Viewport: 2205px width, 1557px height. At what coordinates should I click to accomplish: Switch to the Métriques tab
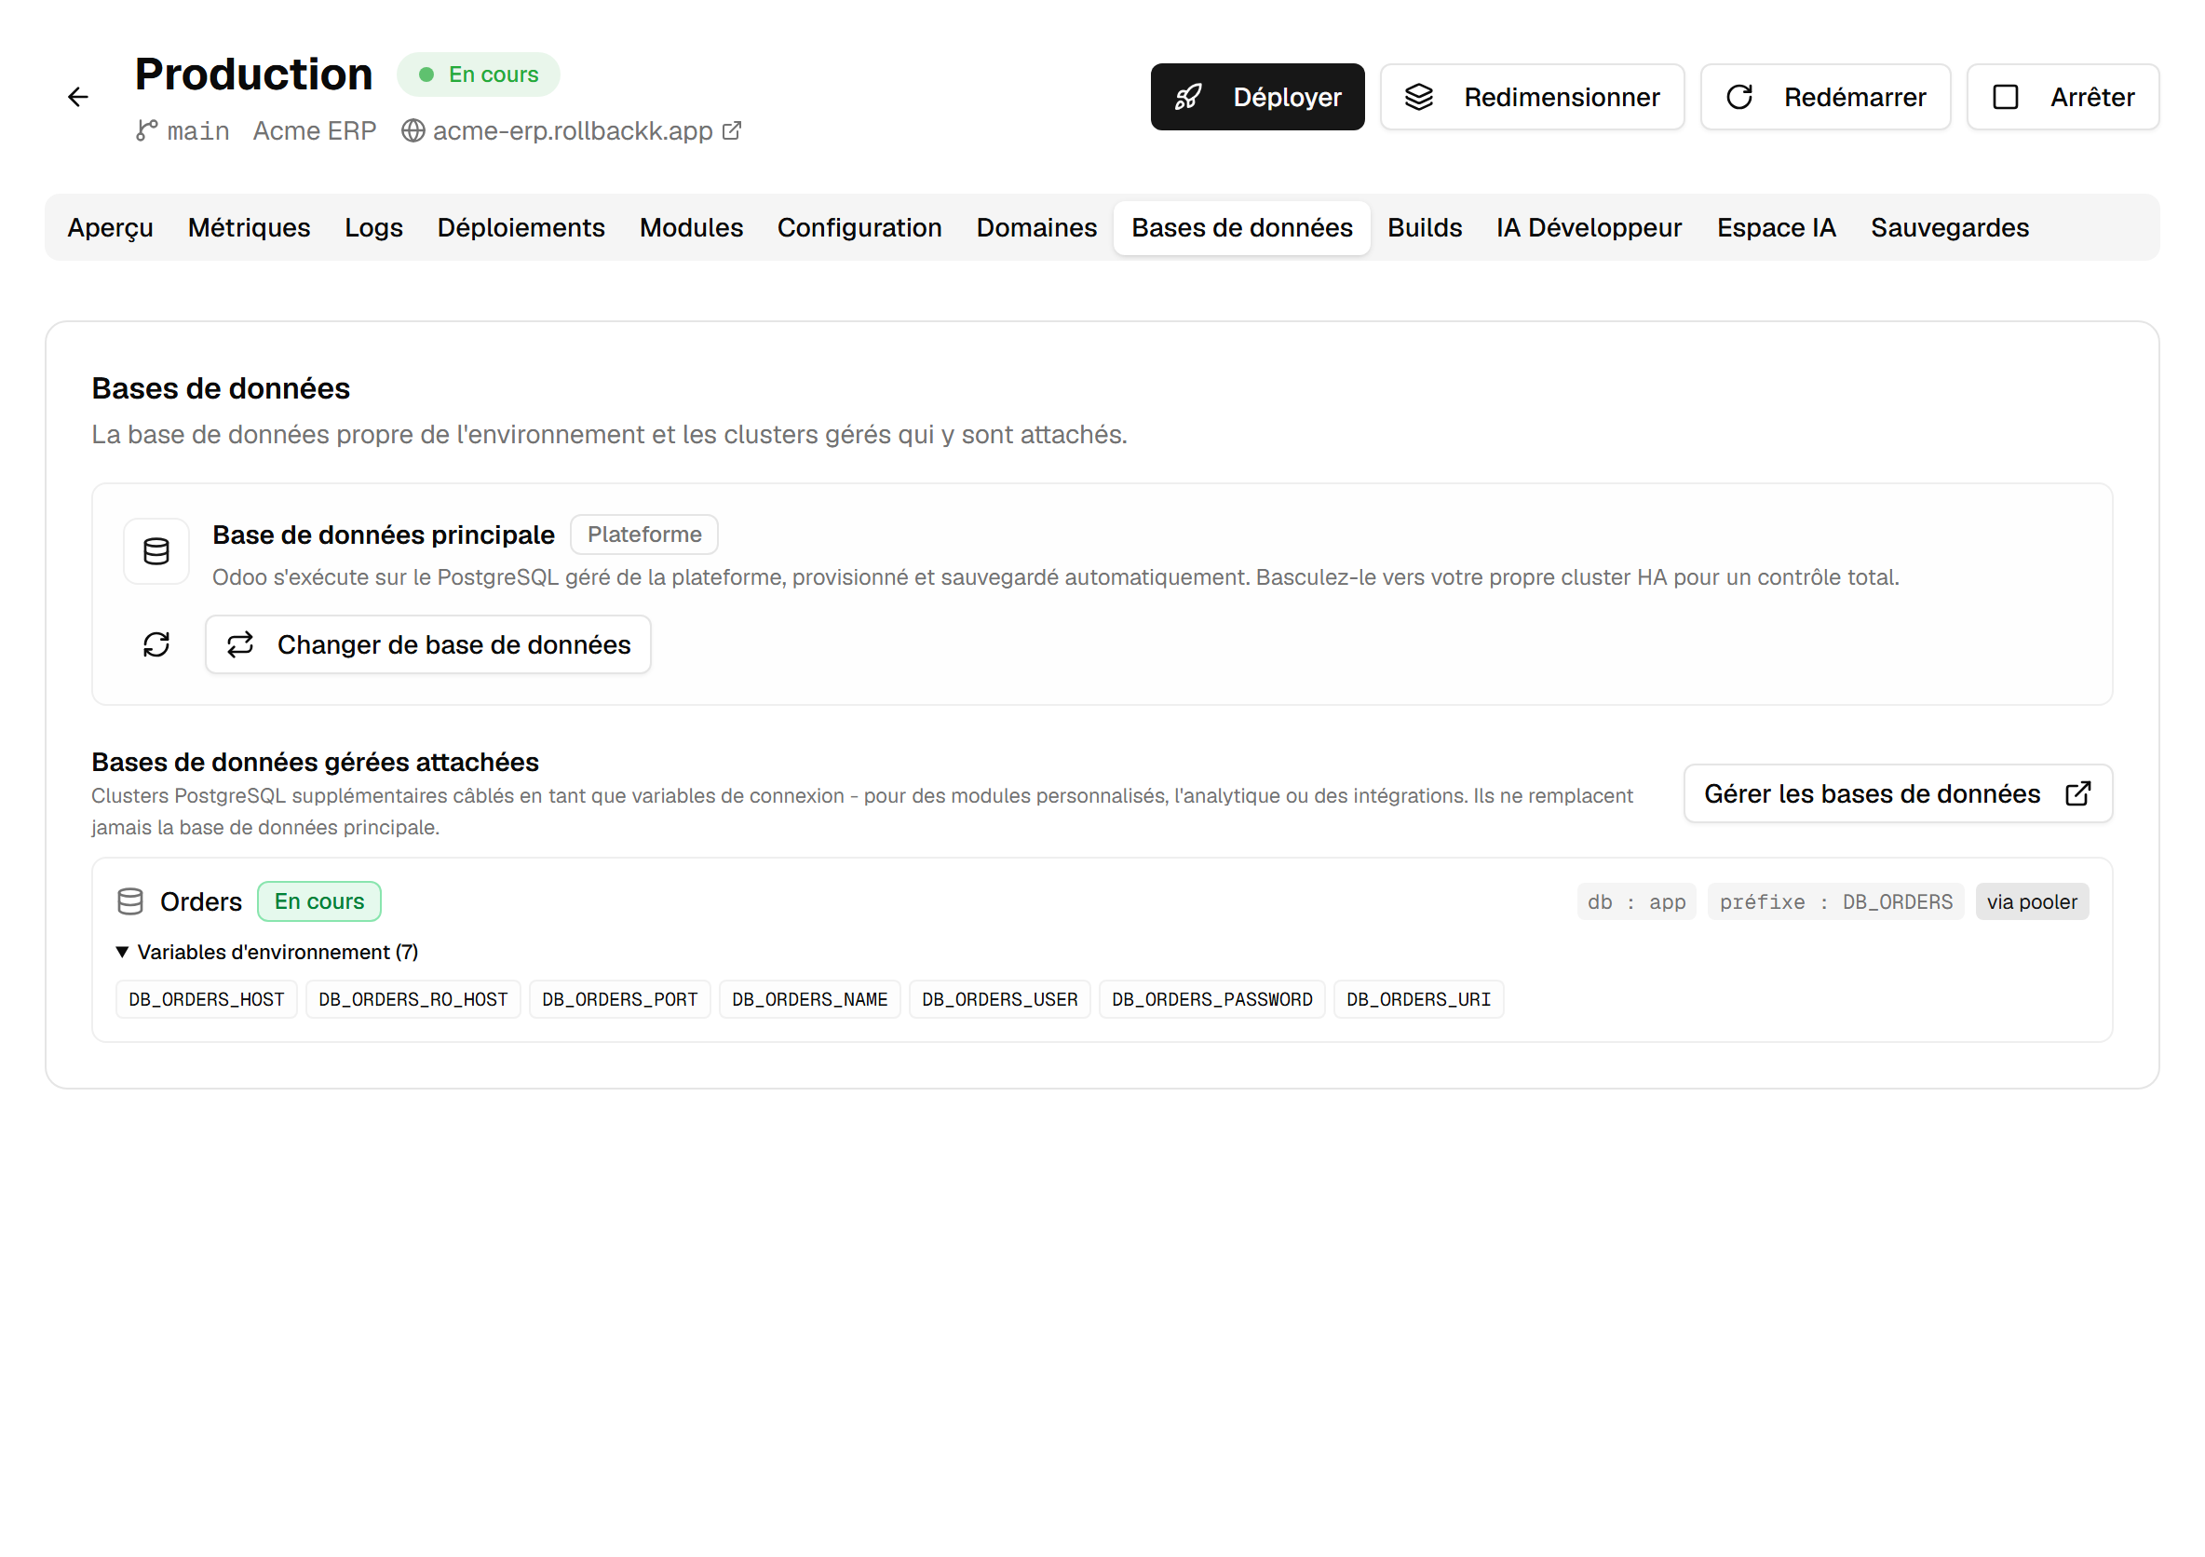point(249,227)
